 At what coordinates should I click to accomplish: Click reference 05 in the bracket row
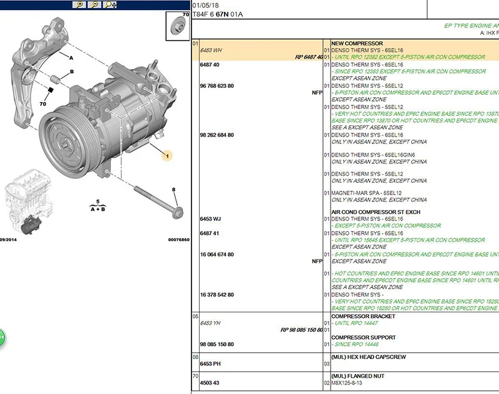195,317
